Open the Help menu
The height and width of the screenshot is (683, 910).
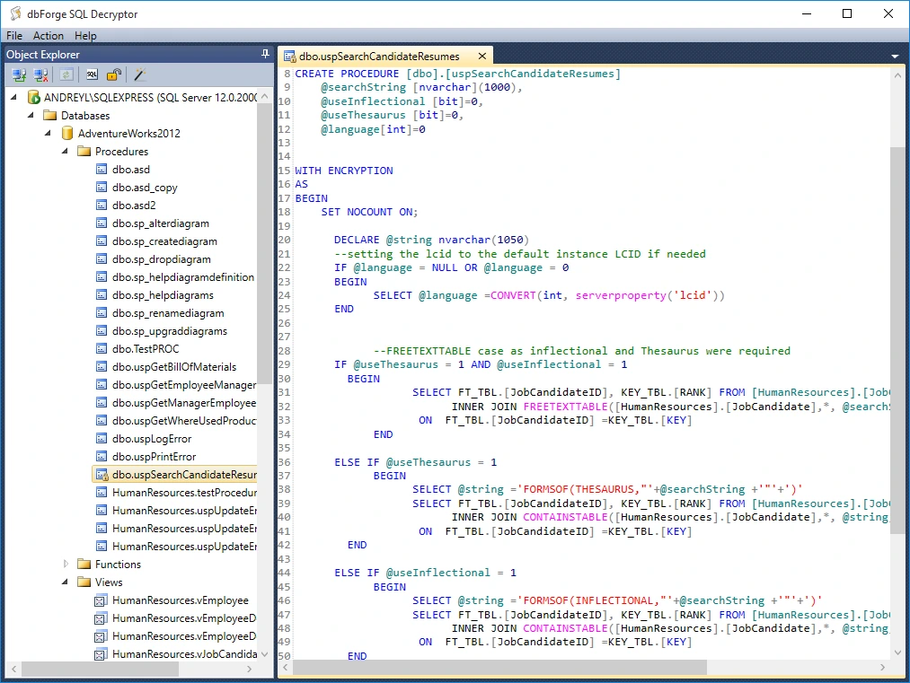click(x=85, y=36)
